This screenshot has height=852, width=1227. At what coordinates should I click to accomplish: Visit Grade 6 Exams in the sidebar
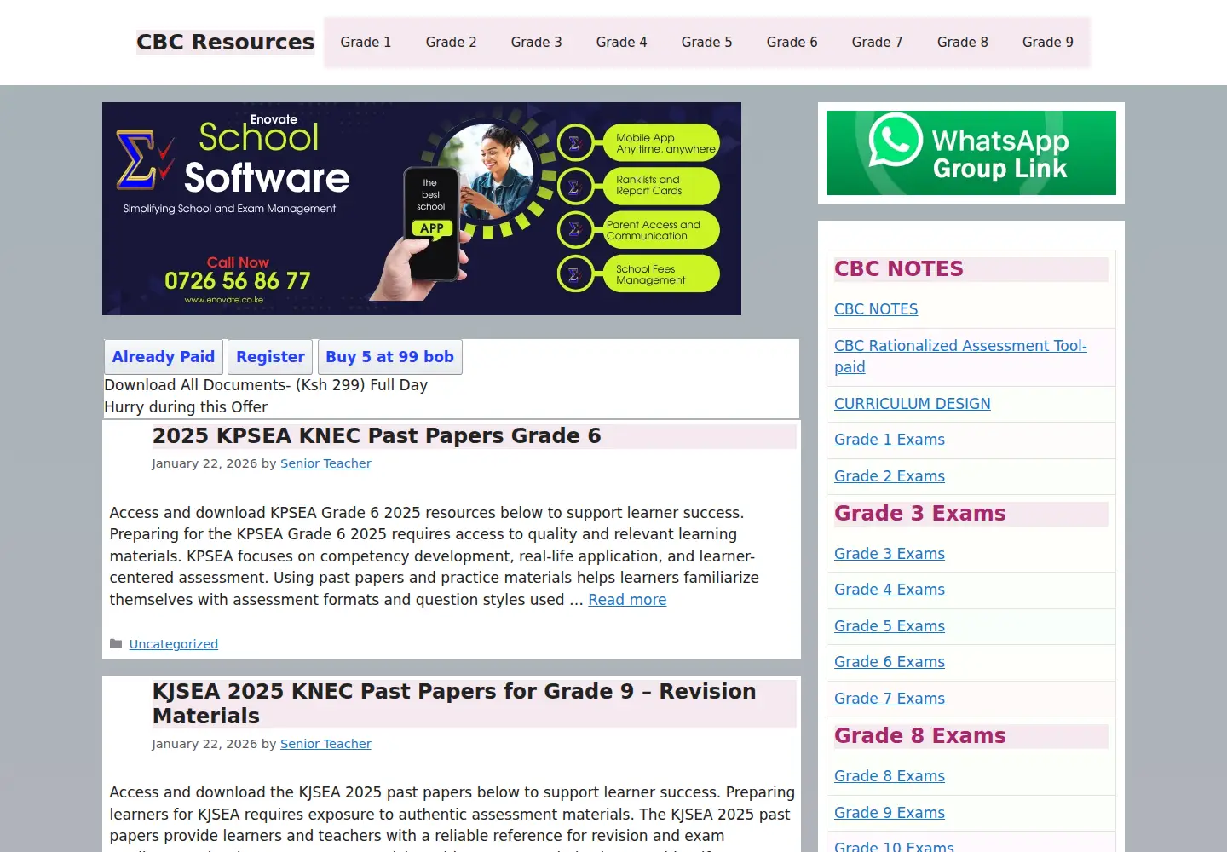click(x=890, y=662)
